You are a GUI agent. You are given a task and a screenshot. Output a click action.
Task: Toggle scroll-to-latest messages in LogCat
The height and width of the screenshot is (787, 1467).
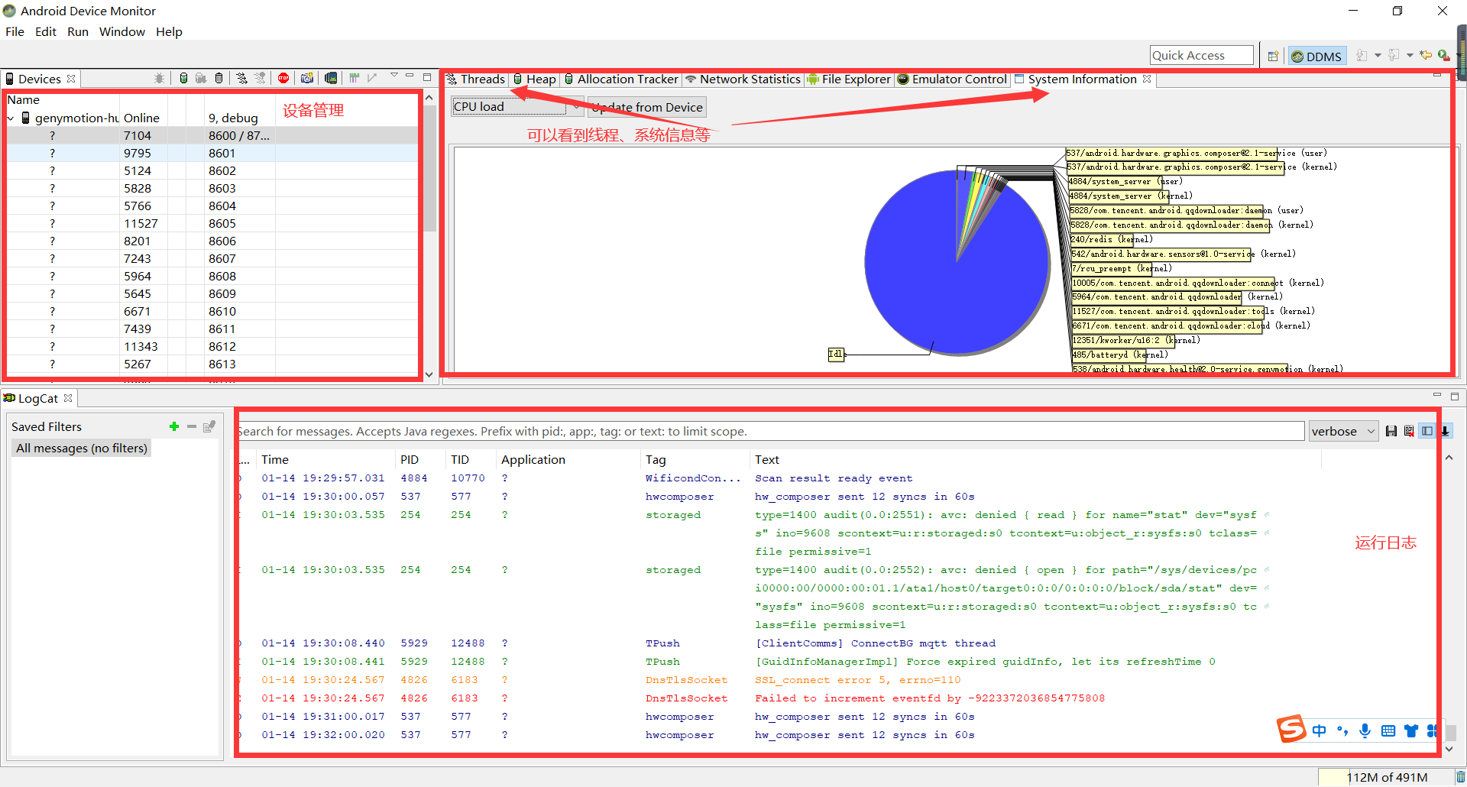(x=1445, y=430)
